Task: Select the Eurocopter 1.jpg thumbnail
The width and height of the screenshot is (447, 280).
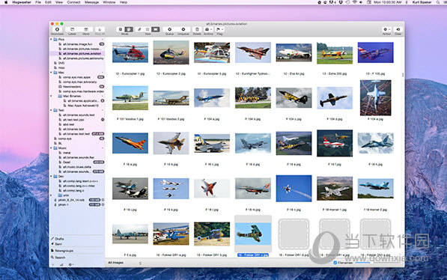Action: pos(130,52)
